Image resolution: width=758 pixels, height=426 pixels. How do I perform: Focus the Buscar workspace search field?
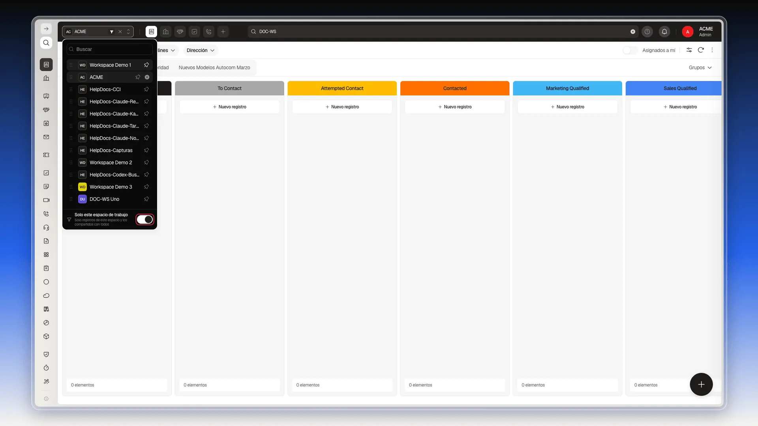pyautogui.click(x=110, y=49)
